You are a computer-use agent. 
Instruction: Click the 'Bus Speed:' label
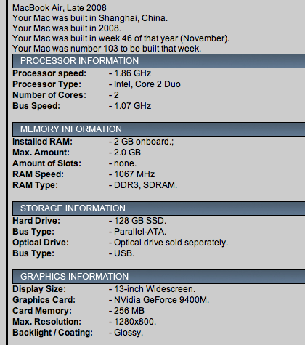pos(36,106)
